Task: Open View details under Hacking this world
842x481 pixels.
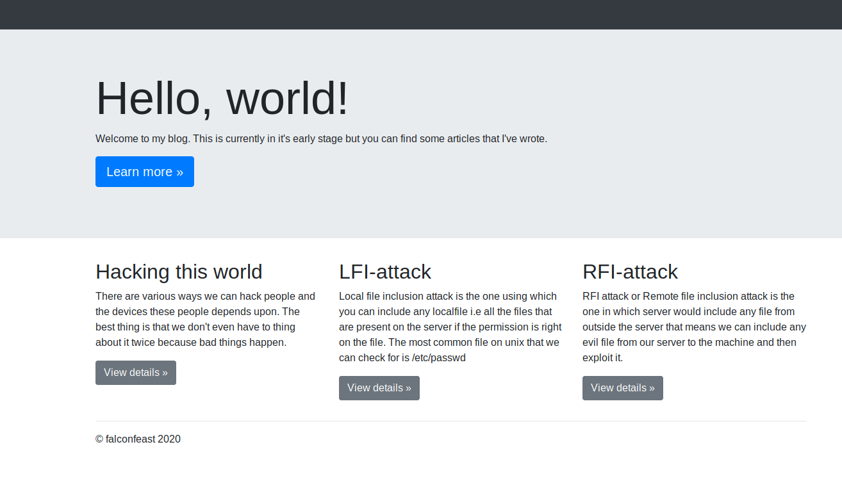Action: [x=136, y=373]
